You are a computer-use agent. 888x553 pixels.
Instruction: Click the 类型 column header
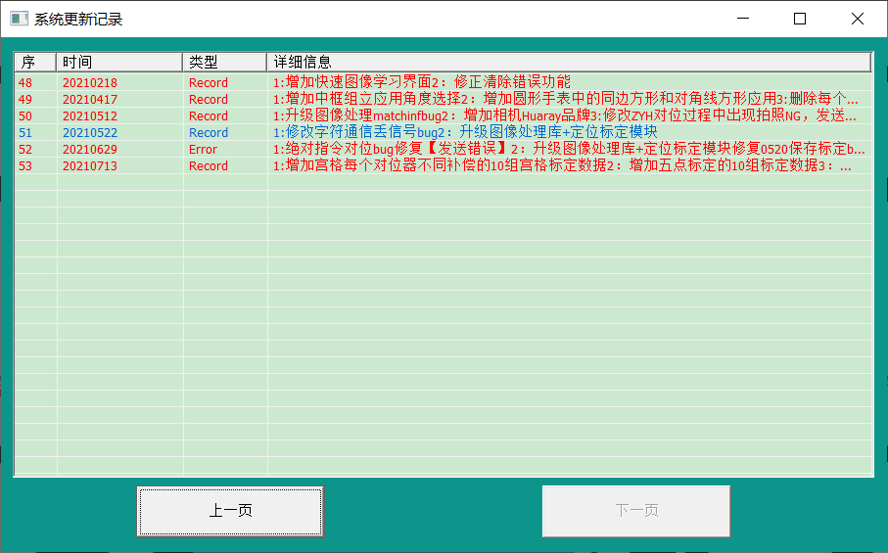click(x=224, y=63)
